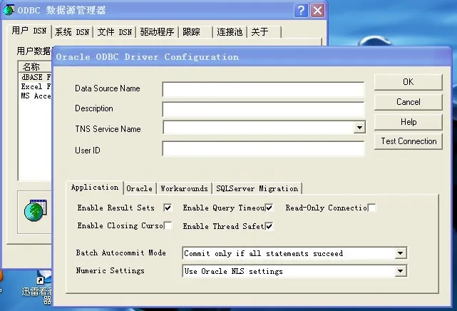Image resolution: width=457 pixels, height=311 pixels.
Task: Close the ODBC 数据源管理器 window
Action: 317,11
